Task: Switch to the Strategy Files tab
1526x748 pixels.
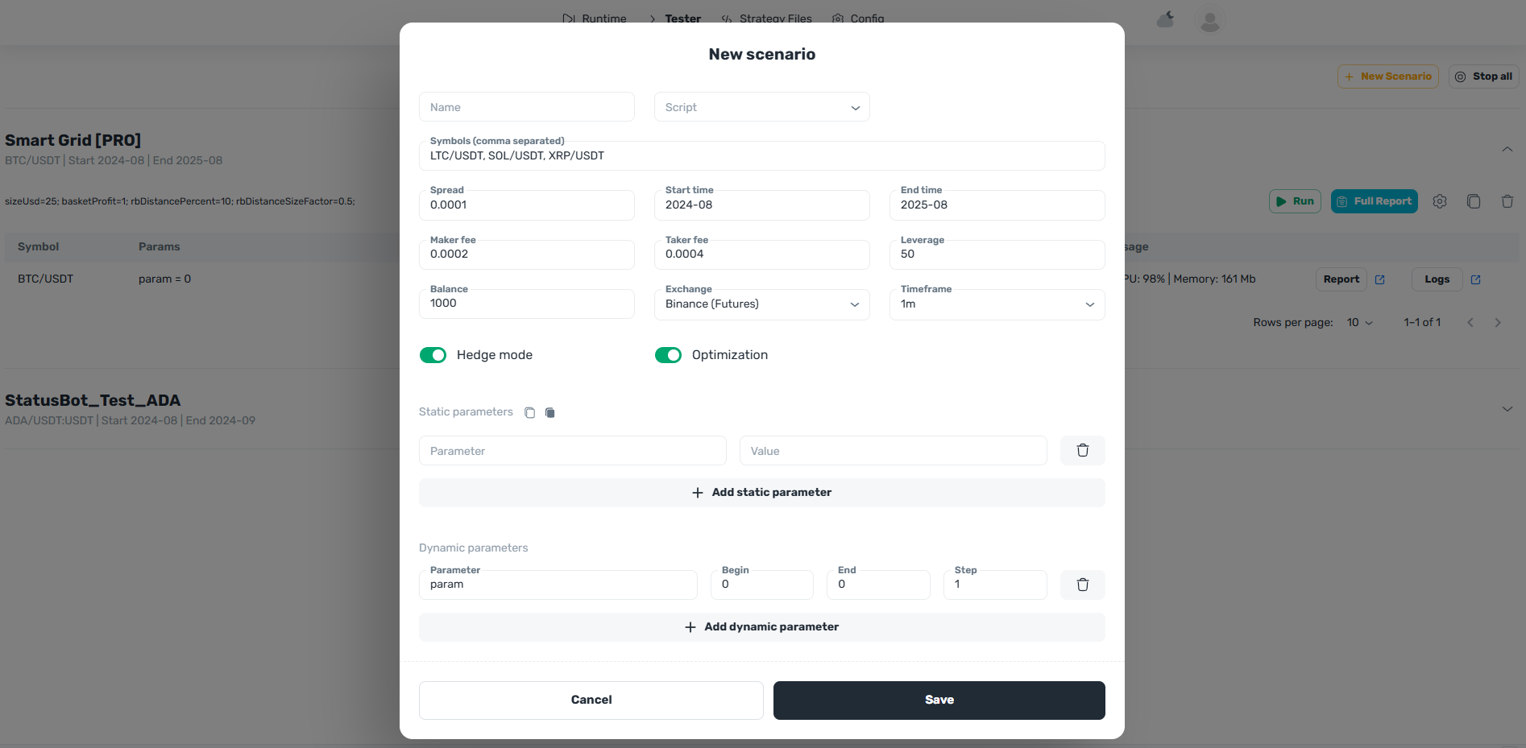Action: coord(766,19)
